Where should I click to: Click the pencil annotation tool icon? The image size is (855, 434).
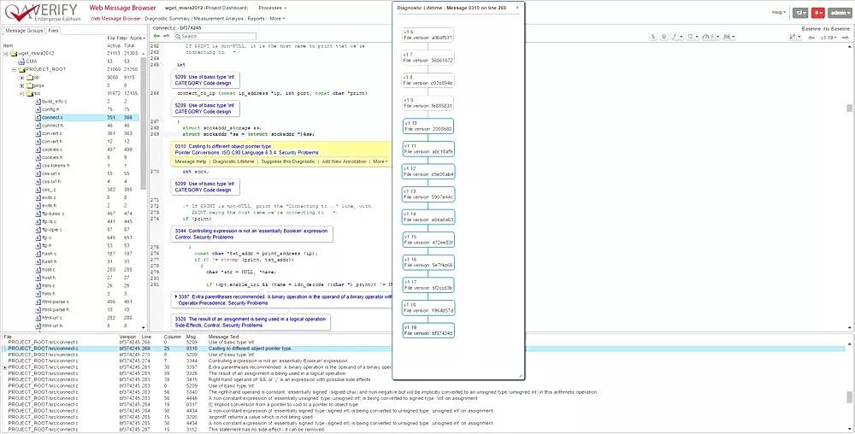point(676,37)
